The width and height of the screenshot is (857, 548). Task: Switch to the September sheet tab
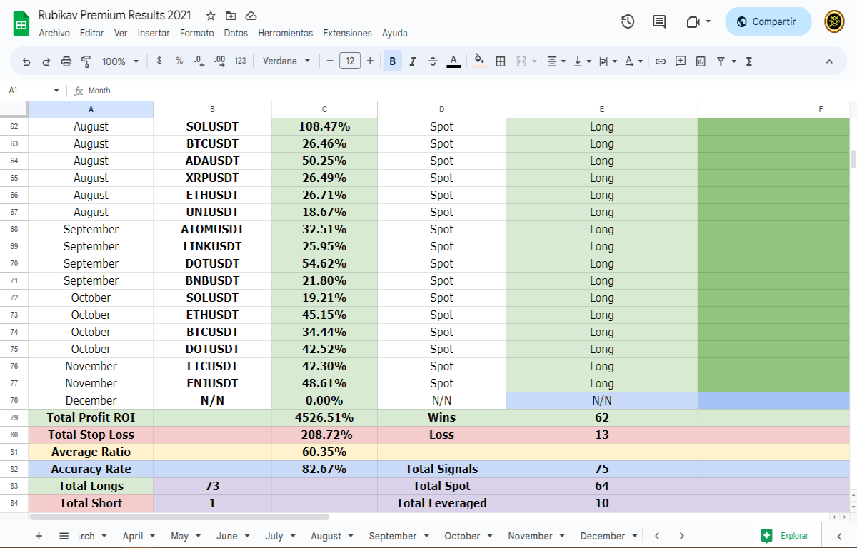[392, 536]
